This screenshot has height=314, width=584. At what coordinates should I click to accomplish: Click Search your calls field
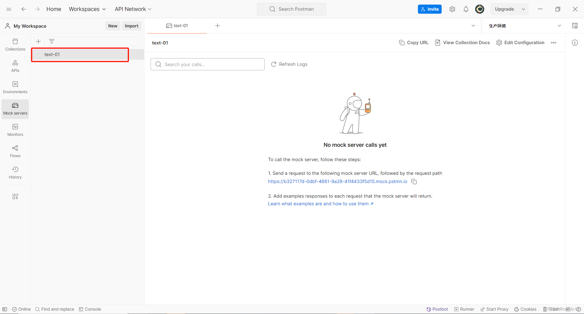click(207, 64)
